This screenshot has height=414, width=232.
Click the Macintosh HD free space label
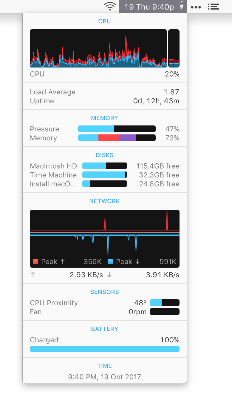[x=157, y=166]
